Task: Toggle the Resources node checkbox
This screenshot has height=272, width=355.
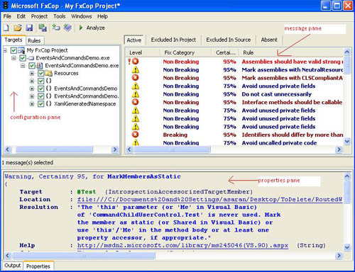Action: pyautogui.click(x=41, y=73)
